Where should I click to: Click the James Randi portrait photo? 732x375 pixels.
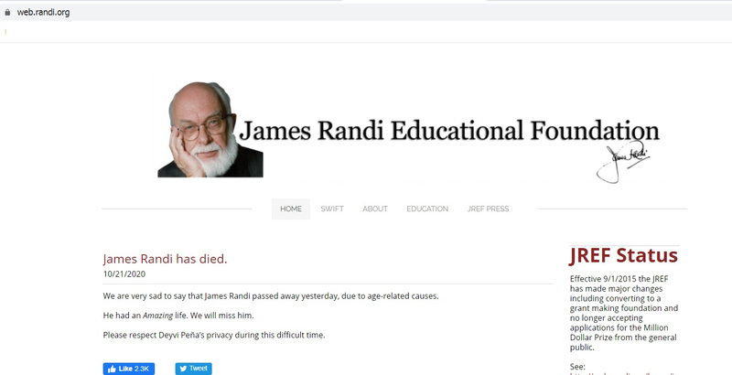click(210, 130)
